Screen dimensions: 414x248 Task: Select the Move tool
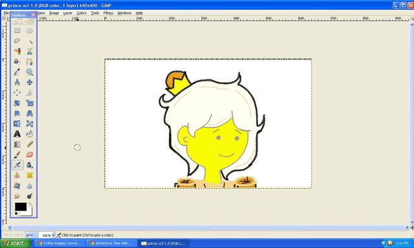[30, 82]
